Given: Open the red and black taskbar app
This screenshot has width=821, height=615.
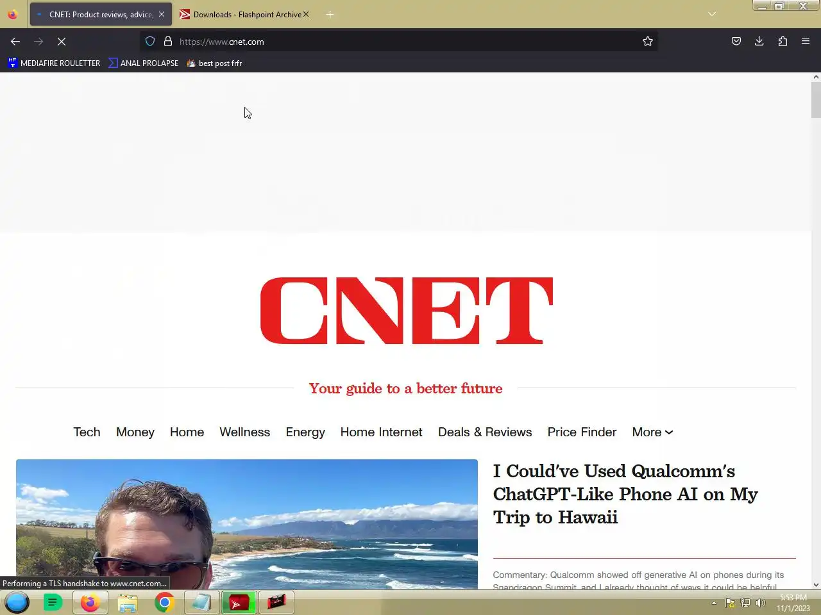Looking at the screenshot, I should click(276, 603).
